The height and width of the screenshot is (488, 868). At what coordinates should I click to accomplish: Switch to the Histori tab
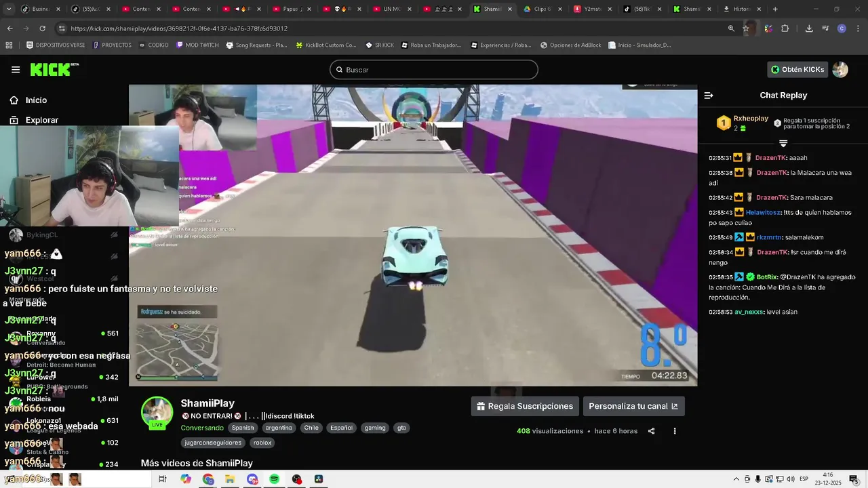tap(741, 9)
